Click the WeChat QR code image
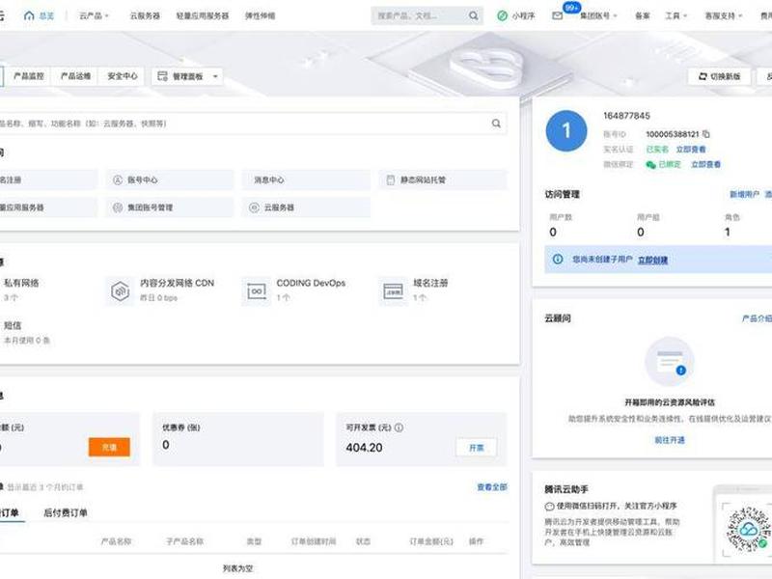Screen dimensions: 772x579 coord(747,530)
